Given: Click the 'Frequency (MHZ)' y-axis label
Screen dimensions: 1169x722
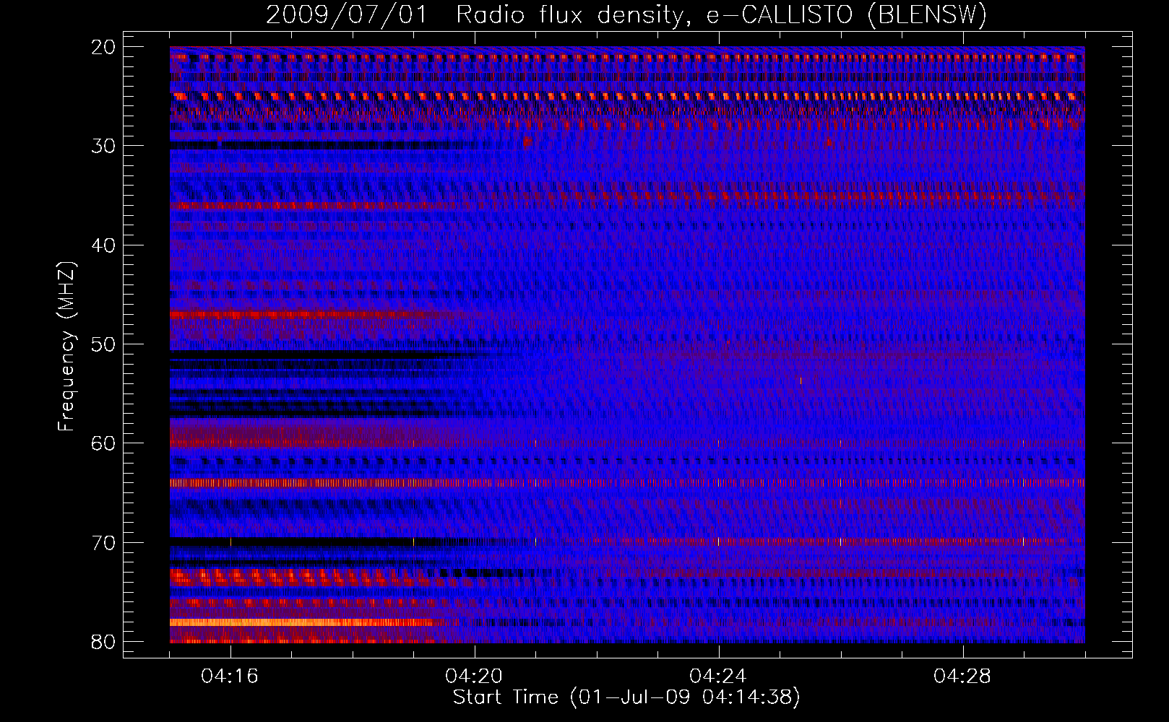Looking at the screenshot, I should pos(66,347).
